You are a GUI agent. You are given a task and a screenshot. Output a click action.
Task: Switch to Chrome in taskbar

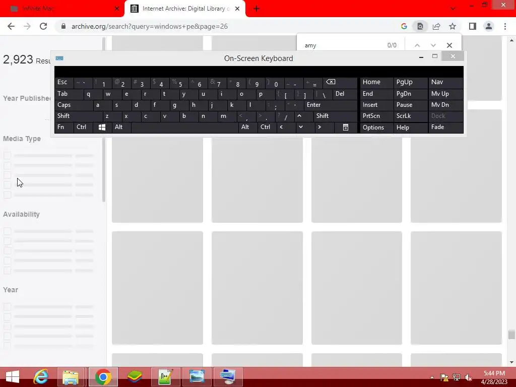pyautogui.click(x=103, y=377)
